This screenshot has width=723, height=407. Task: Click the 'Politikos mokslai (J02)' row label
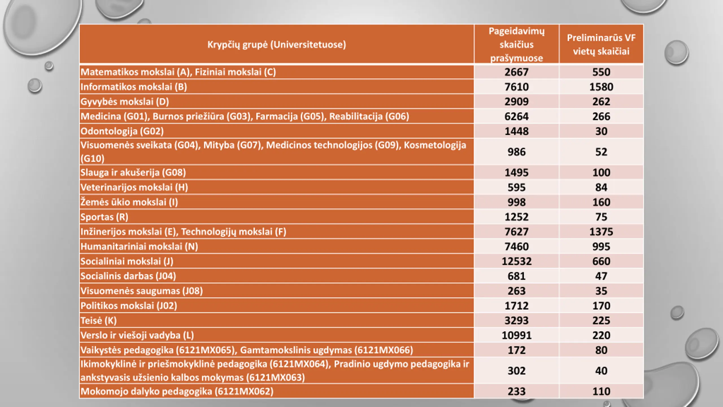(129, 306)
